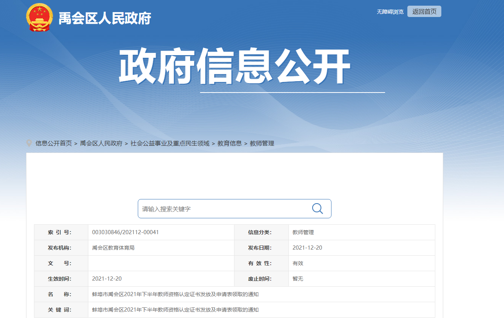Viewport: 504px width, 318px height.
Task: Click the 禹会区人民政府 site title in header
Action: pyautogui.click(x=105, y=18)
